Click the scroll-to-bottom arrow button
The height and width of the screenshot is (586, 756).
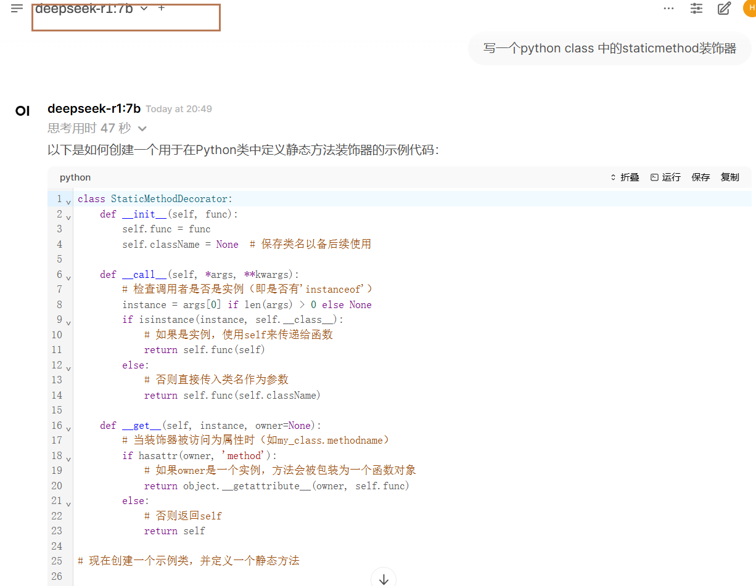point(384,579)
